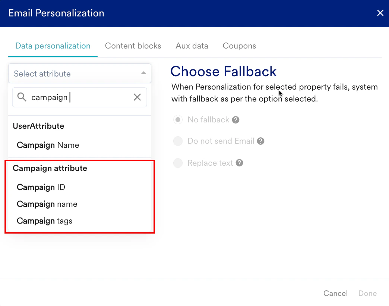Enable the Replace text fallback
The image size is (389, 306).
pos(178,163)
